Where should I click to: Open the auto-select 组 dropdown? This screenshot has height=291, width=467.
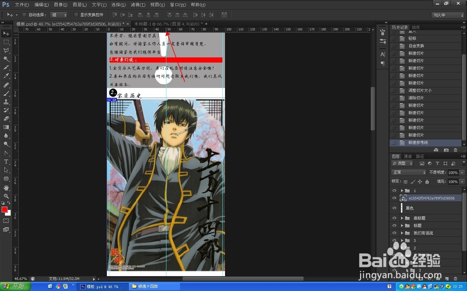pyautogui.click(x=59, y=14)
